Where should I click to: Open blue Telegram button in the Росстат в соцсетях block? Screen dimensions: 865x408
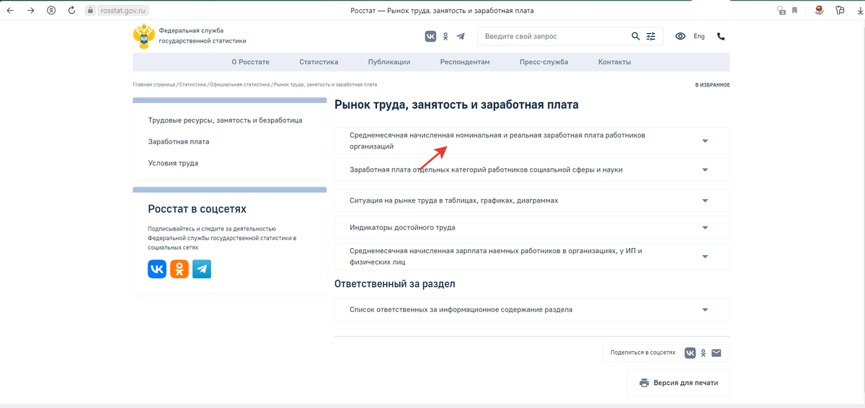[202, 269]
